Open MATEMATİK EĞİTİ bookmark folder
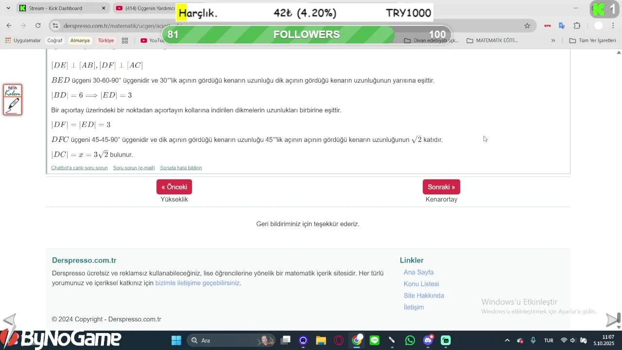The height and width of the screenshot is (350, 622). (492, 40)
